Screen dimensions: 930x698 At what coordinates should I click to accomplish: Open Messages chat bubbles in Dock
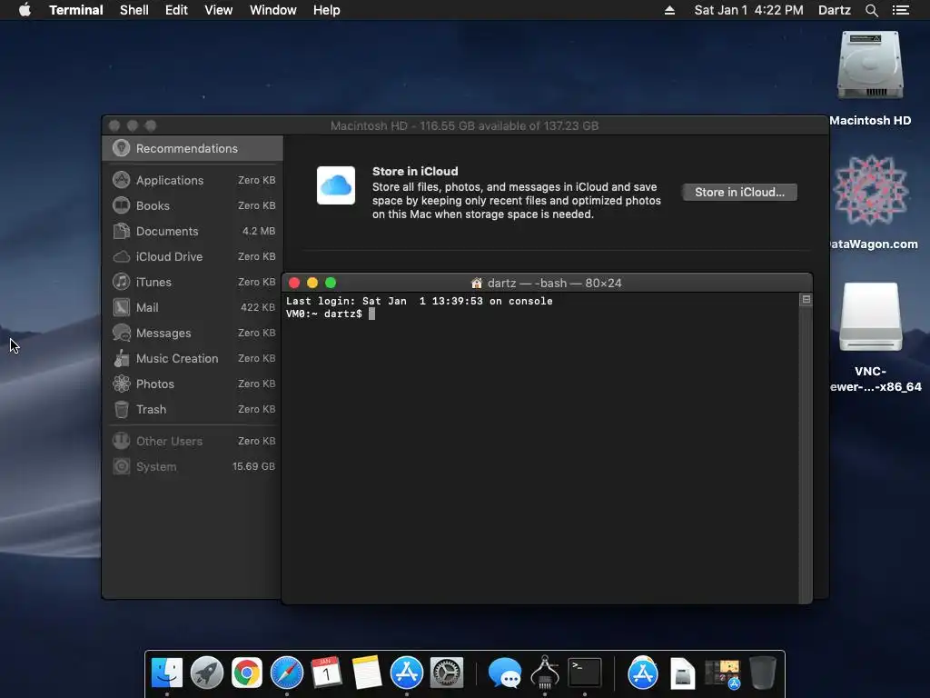pyautogui.click(x=505, y=673)
